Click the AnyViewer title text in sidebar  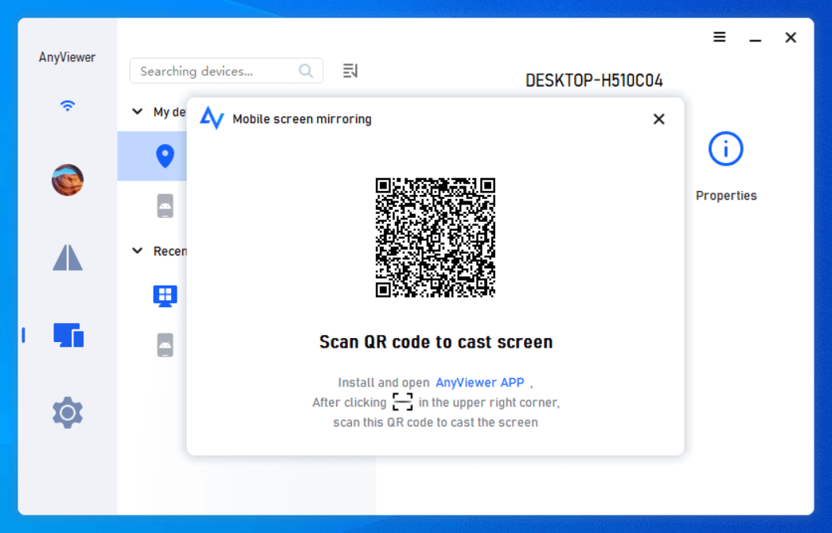67,56
